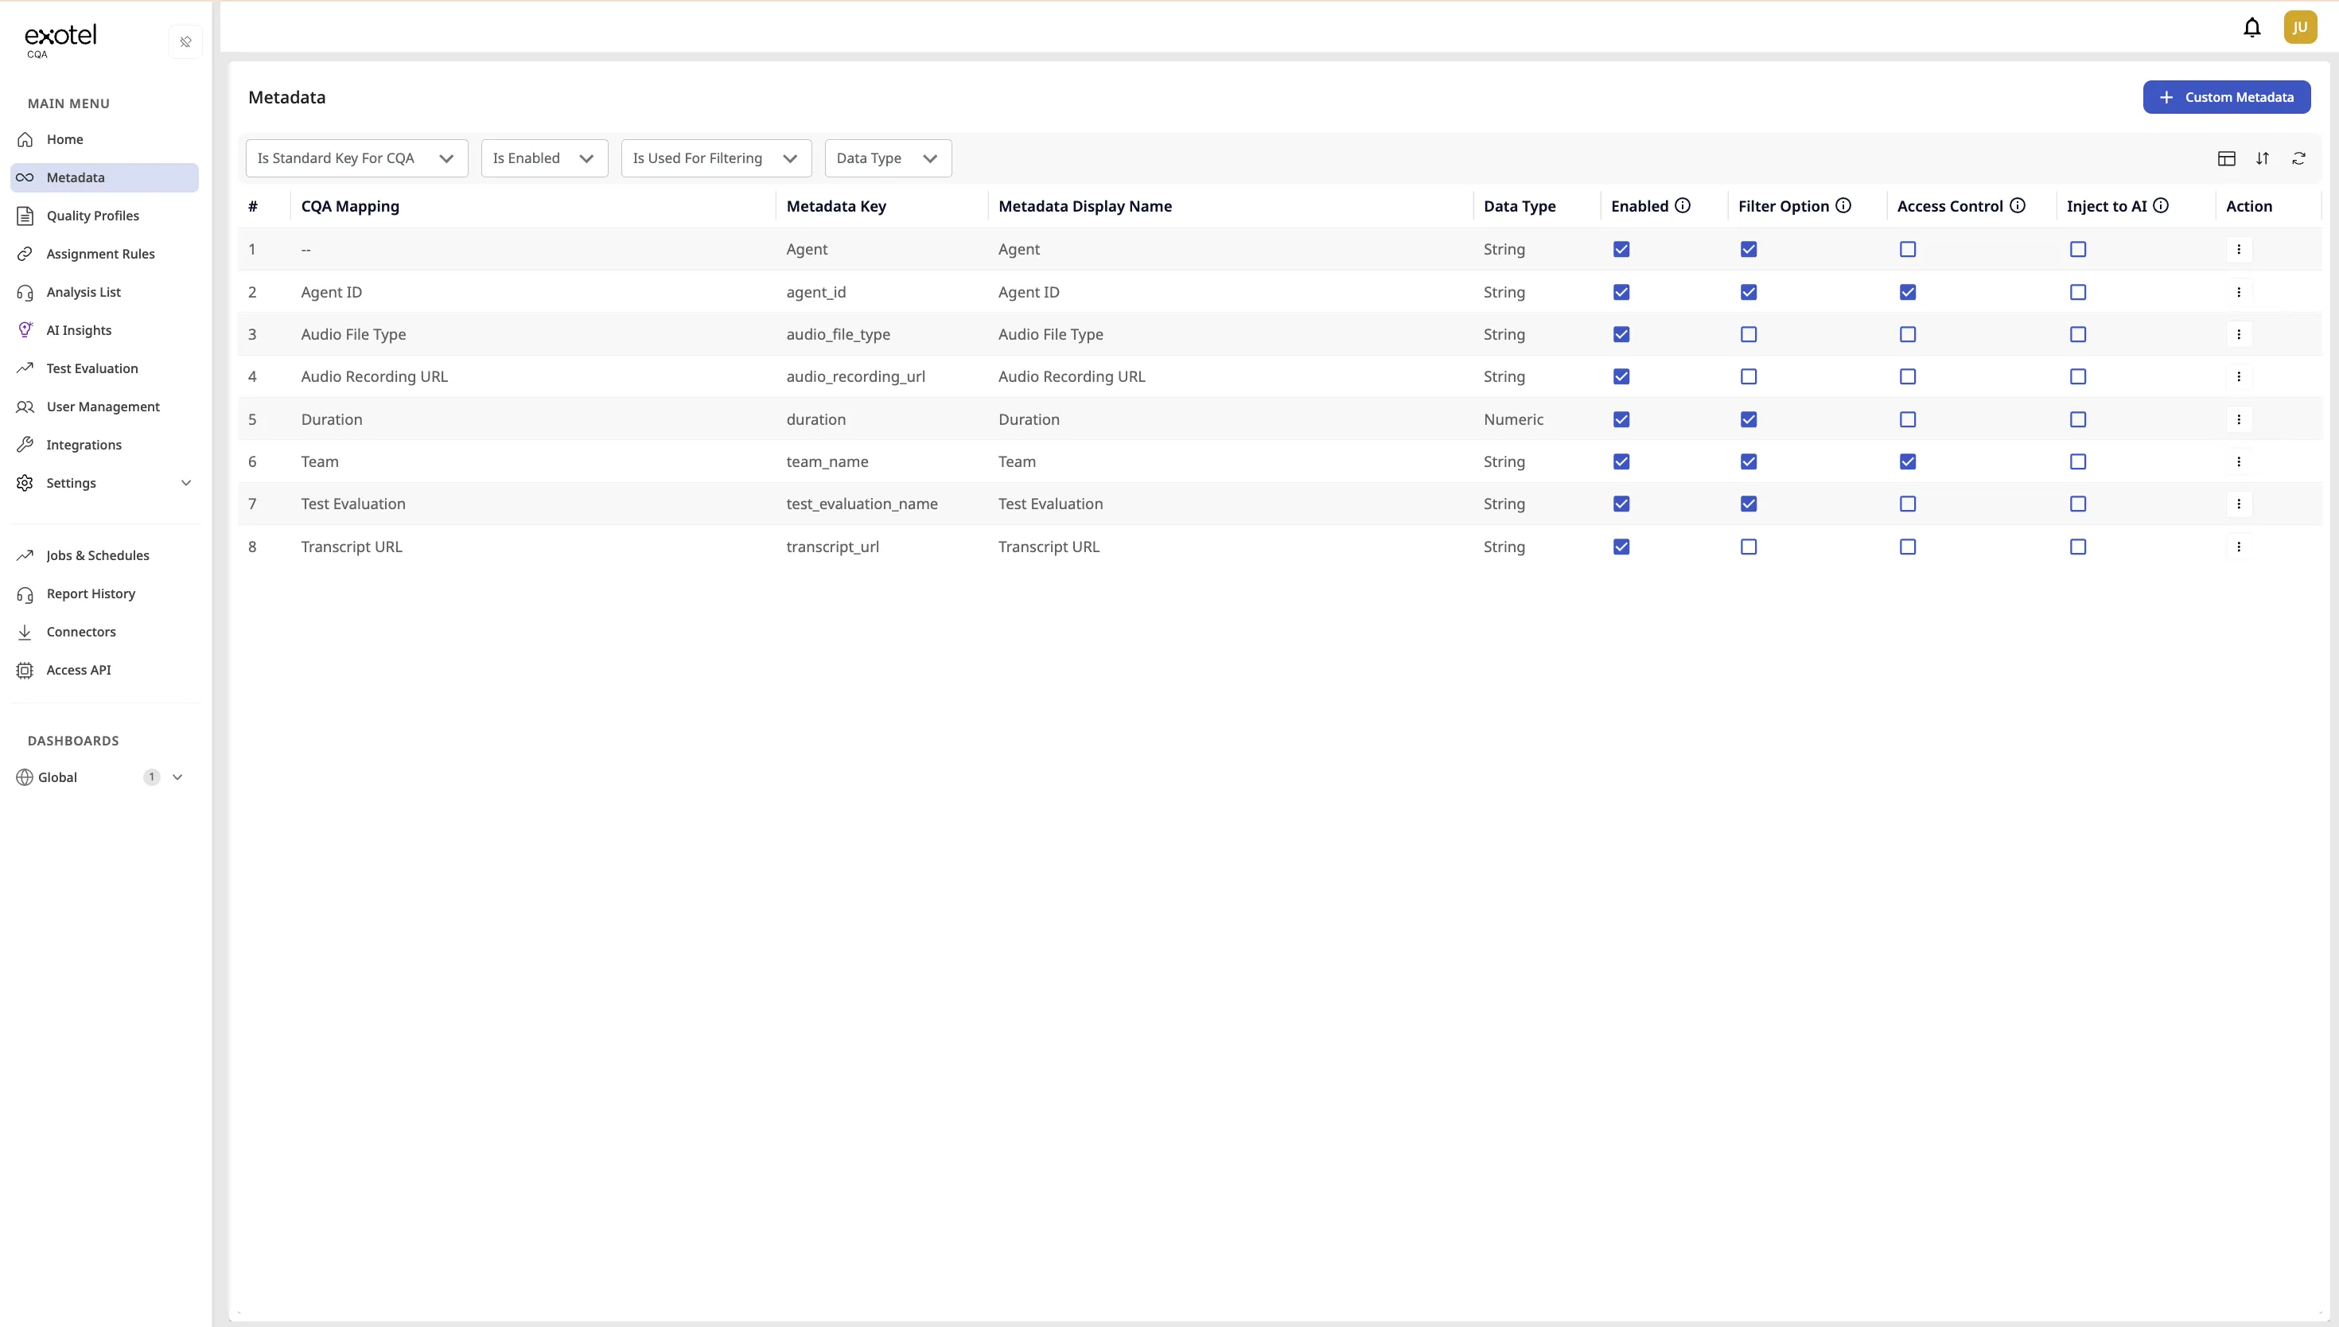Select the Numeric data type cell
Viewport: 2339px width, 1327px height.
[1513, 419]
